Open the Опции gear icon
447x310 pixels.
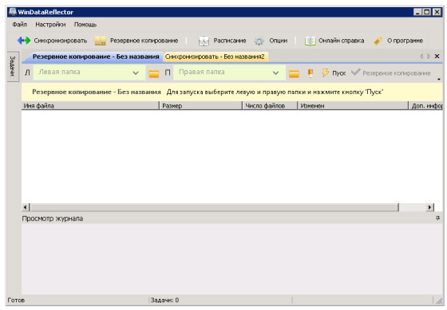click(x=259, y=41)
